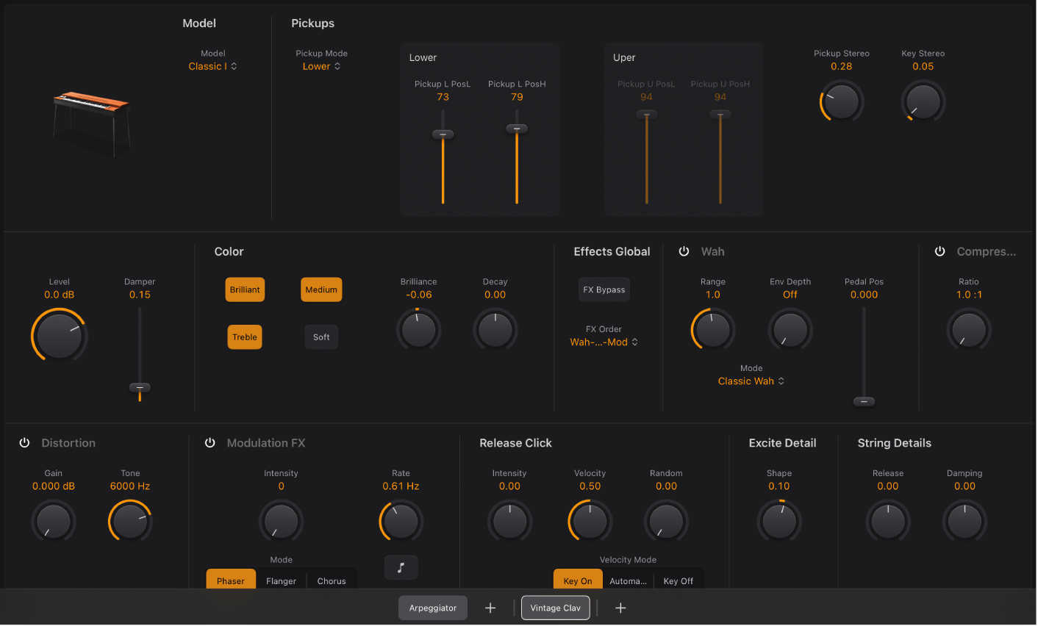The height and width of the screenshot is (626, 1038).
Task: Toggle the Compressor power icon
Action: click(939, 251)
